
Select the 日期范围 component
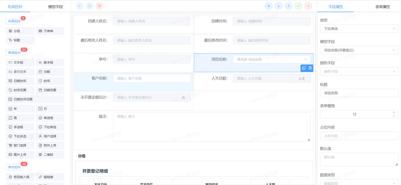[50, 90]
